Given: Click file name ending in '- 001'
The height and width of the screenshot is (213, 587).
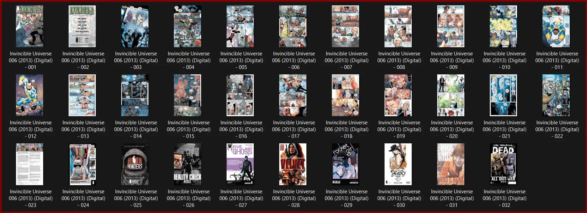Looking at the screenshot, I should point(31,60).
